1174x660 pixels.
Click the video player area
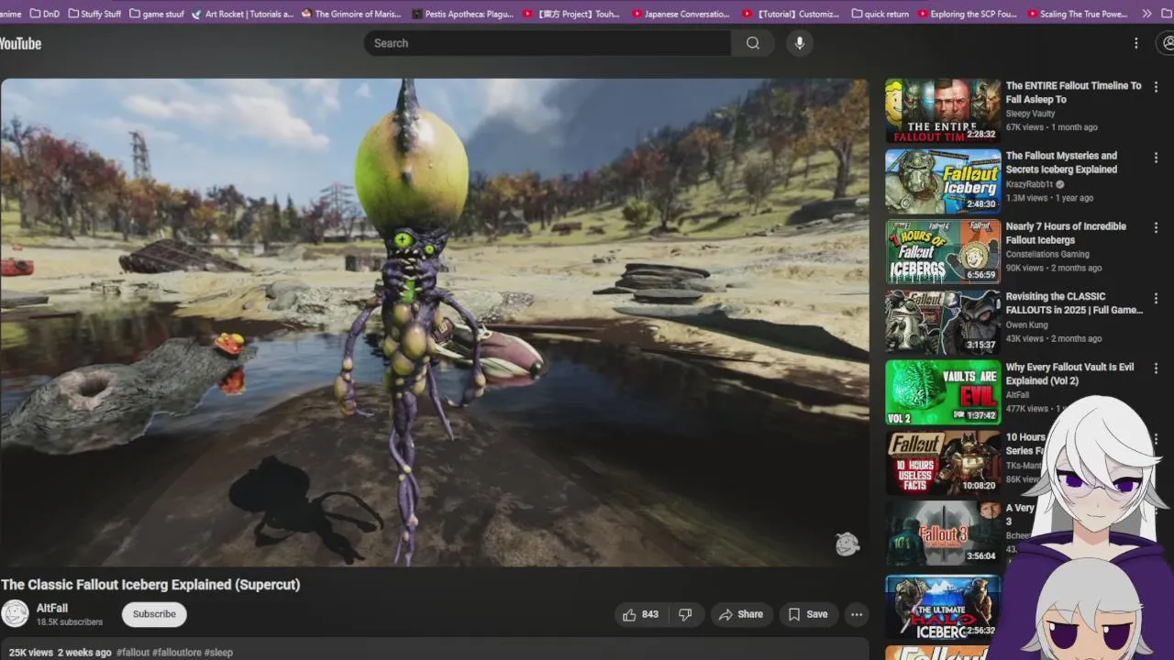click(x=434, y=322)
